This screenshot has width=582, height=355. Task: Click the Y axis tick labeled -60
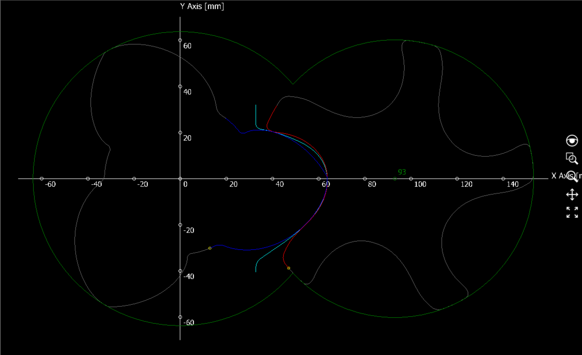point(180,317)
